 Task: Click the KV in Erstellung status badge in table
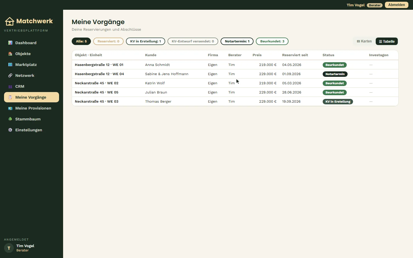point(338,101)
